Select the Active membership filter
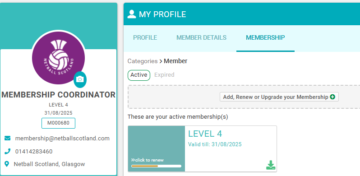 click(139, 75)
